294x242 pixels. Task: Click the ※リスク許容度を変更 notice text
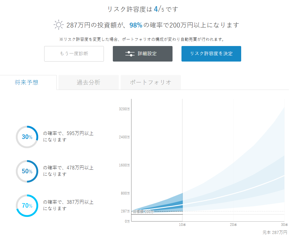click(x=142, y=39)
